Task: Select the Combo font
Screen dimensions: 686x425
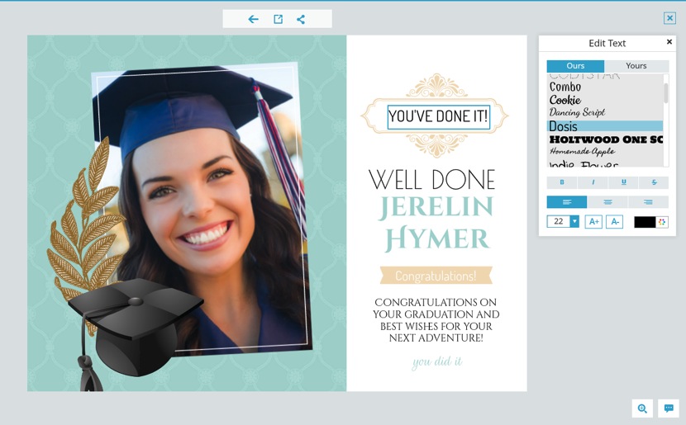Action: tap(565, 87)
